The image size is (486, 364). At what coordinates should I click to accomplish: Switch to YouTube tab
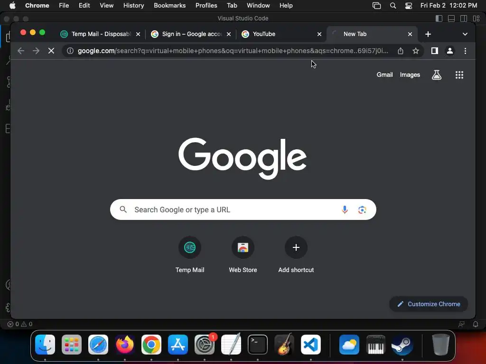click(x=280, y=34)
